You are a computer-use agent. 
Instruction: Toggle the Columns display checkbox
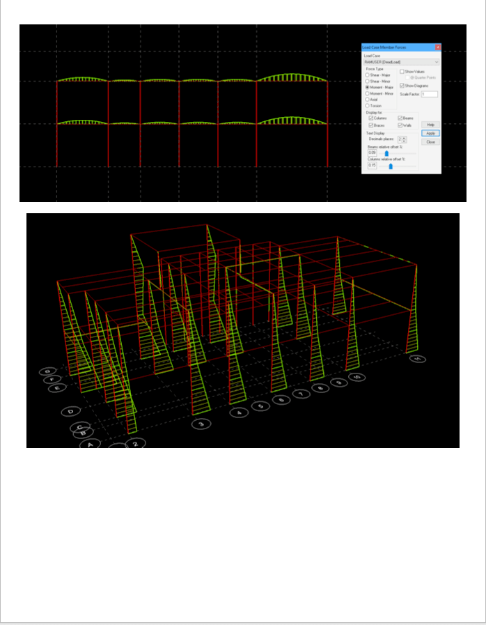[x=370, y=118]
